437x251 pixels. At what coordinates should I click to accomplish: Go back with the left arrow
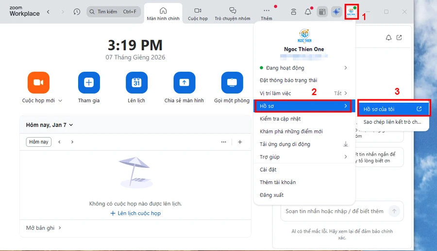pos(48,12)
